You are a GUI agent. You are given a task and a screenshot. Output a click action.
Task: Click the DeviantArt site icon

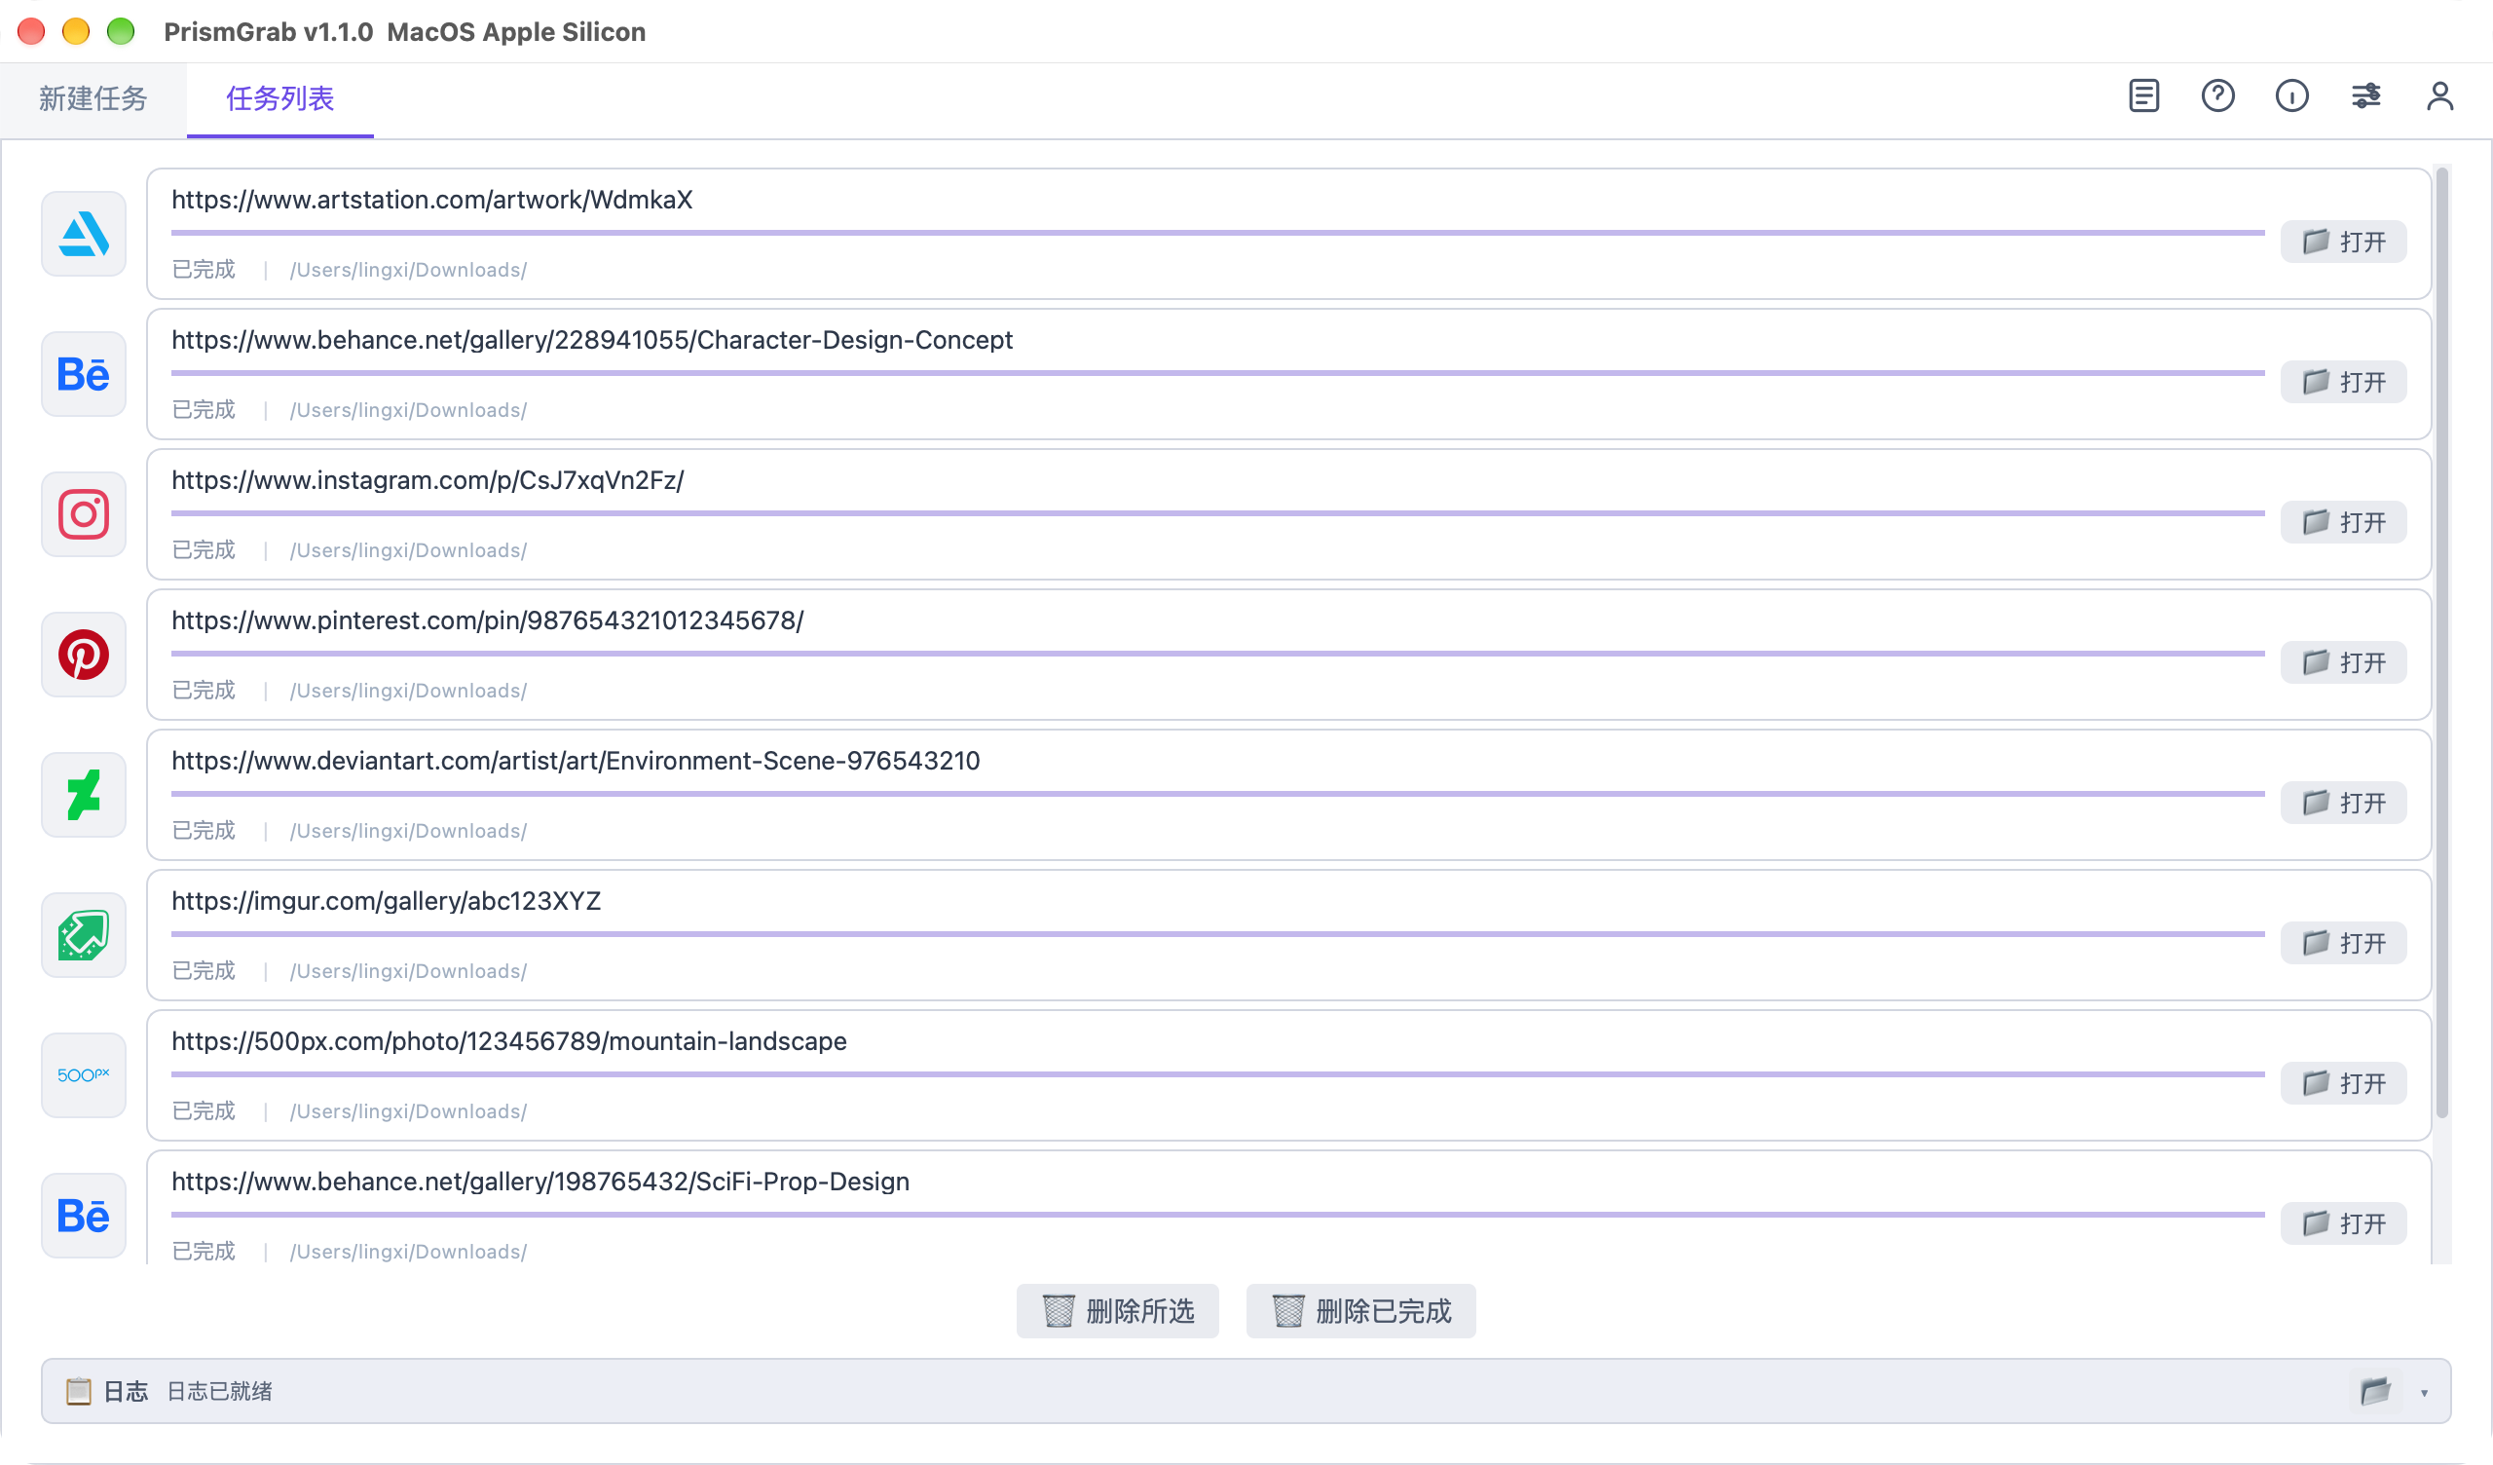click(x=83, y=795)
